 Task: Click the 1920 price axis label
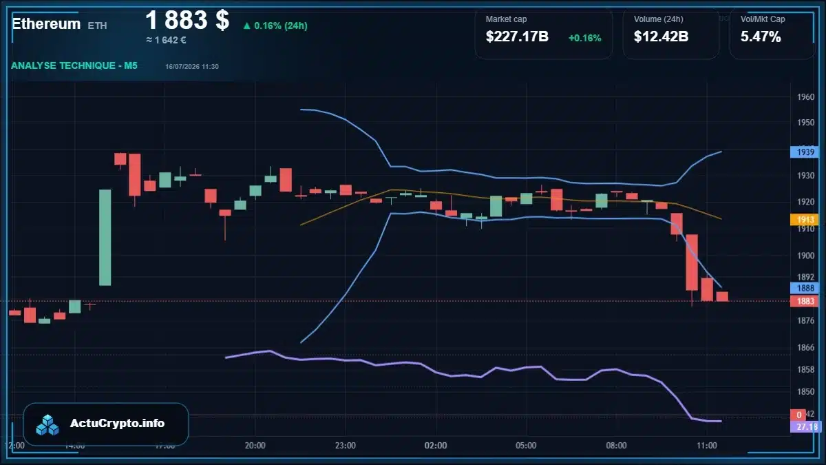806,202
